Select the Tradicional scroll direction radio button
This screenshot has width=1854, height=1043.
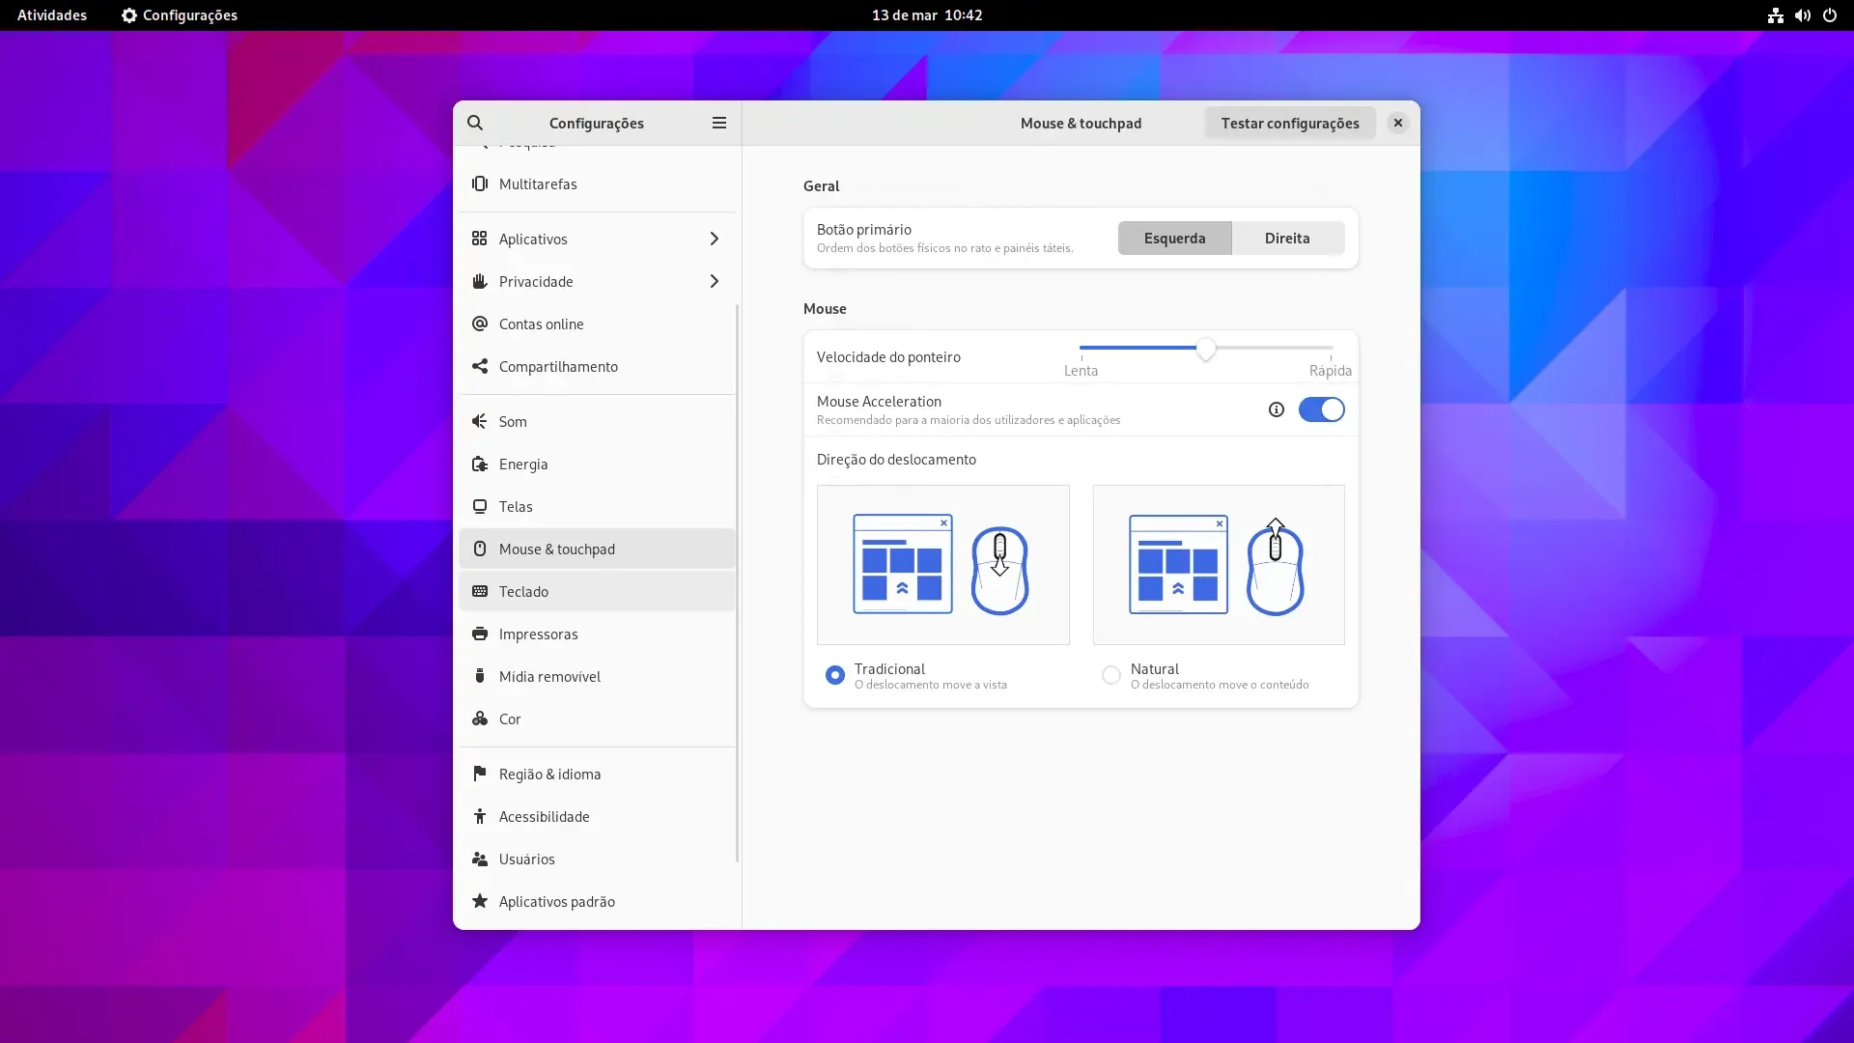point(834,675)
